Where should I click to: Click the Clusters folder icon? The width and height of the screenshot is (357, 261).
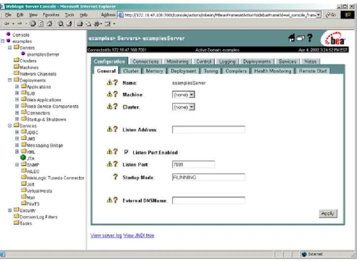(16, 60)
